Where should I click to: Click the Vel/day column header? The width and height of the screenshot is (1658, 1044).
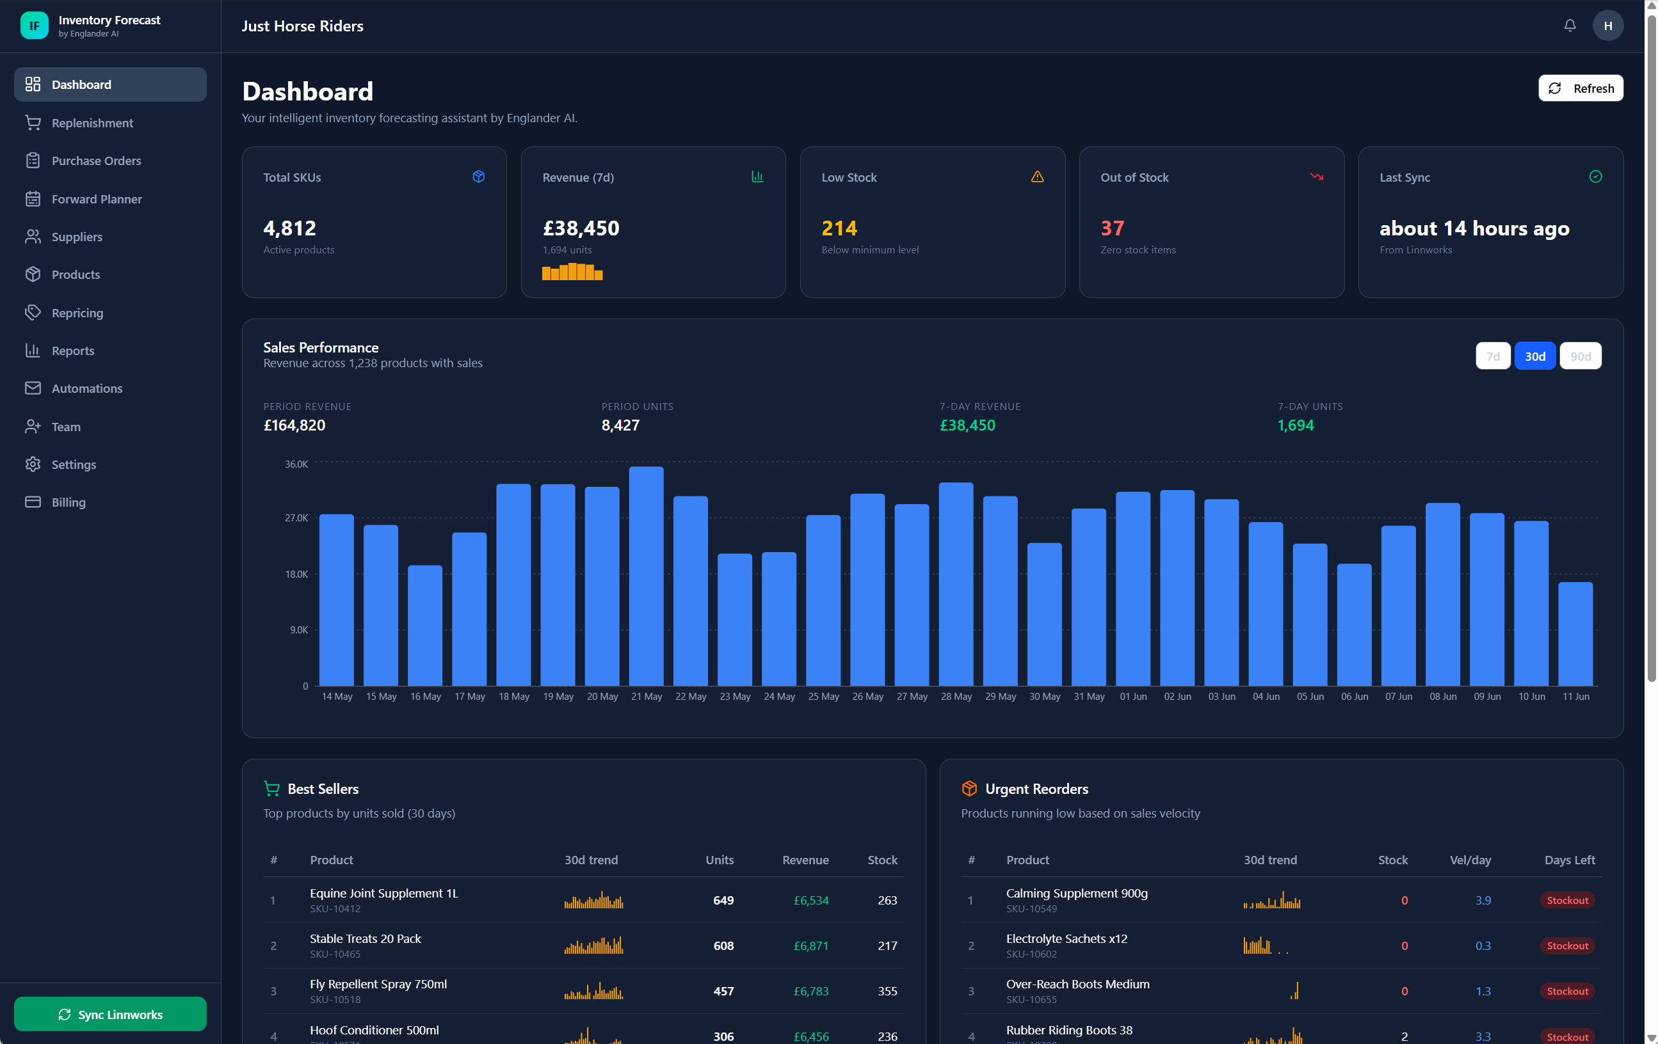(1470, 860)
